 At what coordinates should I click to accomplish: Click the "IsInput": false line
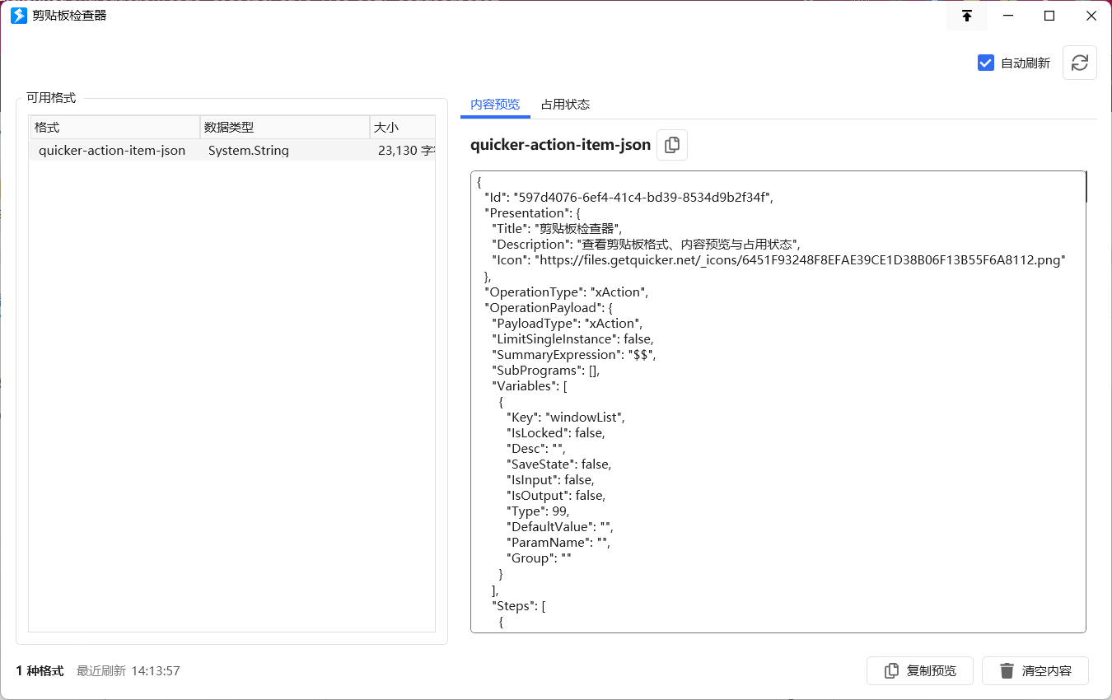550,480
